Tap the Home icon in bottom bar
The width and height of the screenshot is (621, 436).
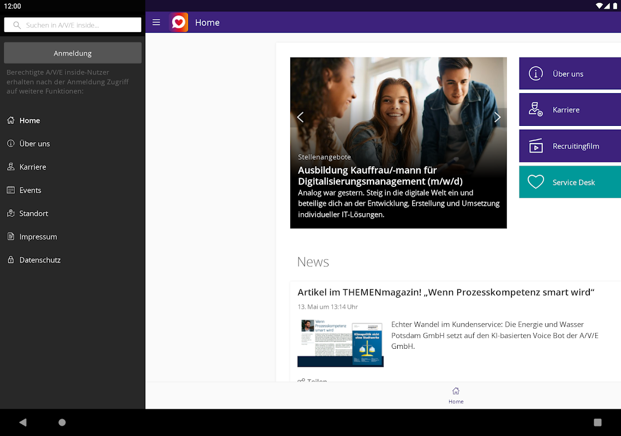pos(456,395)
